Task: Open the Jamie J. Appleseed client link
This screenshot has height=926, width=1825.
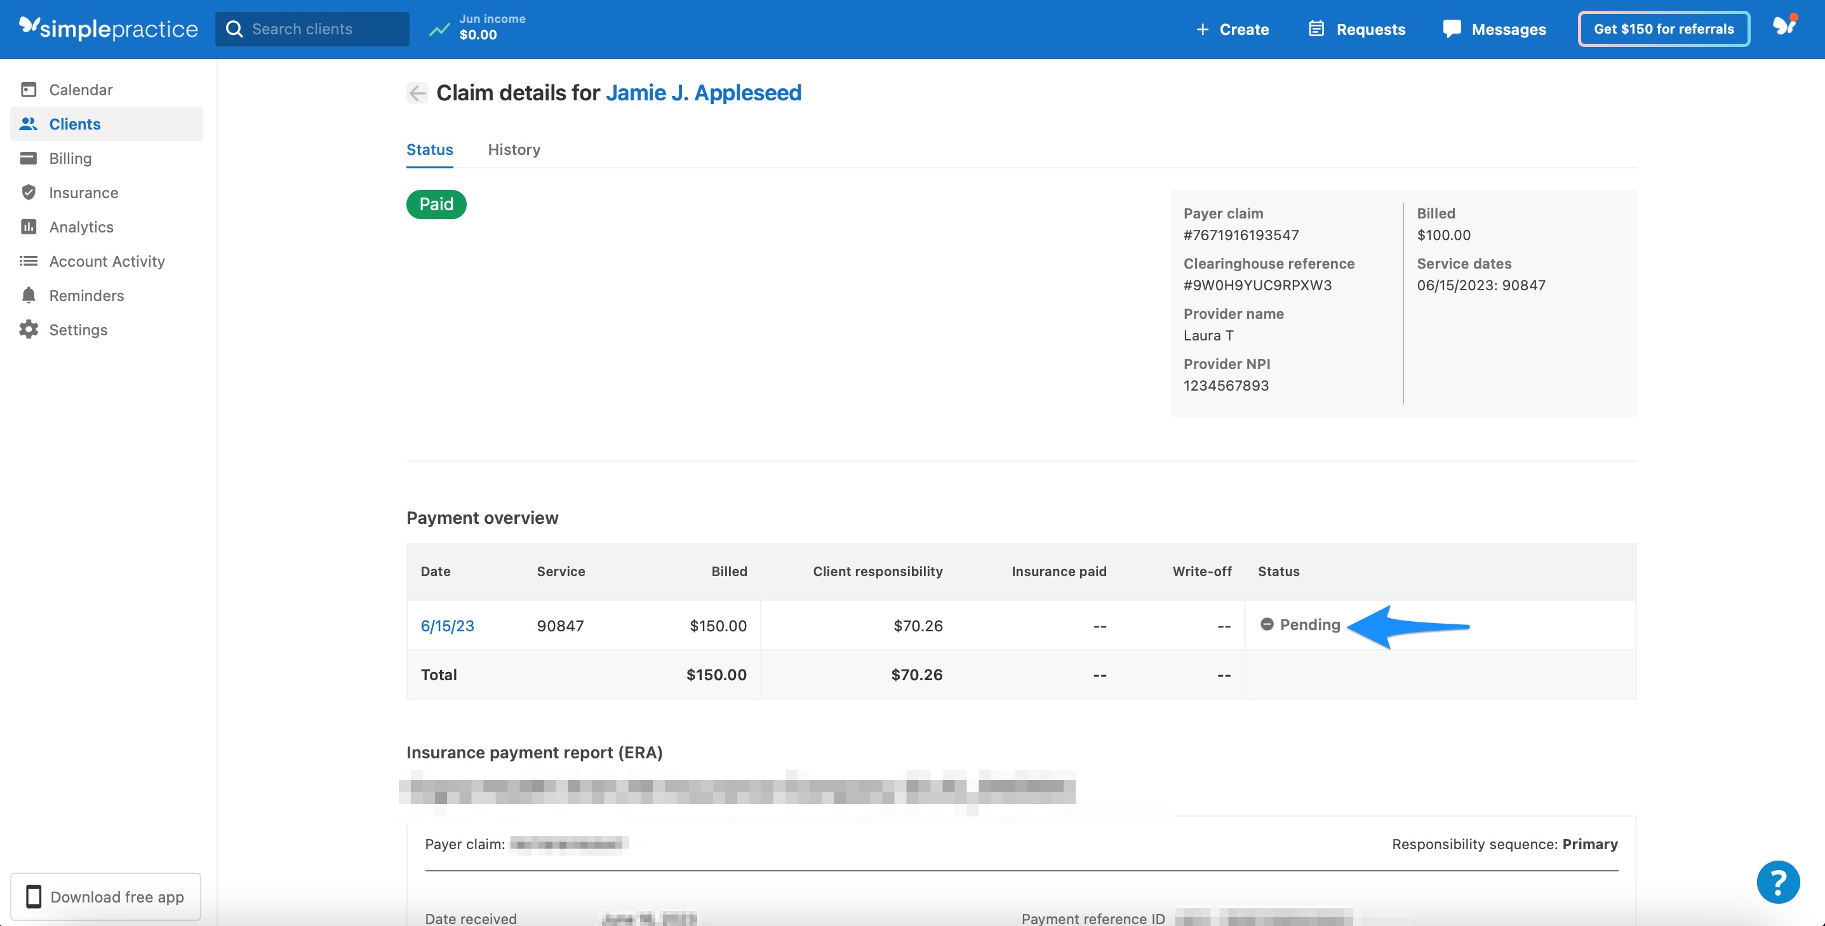Action: point(703,93)
